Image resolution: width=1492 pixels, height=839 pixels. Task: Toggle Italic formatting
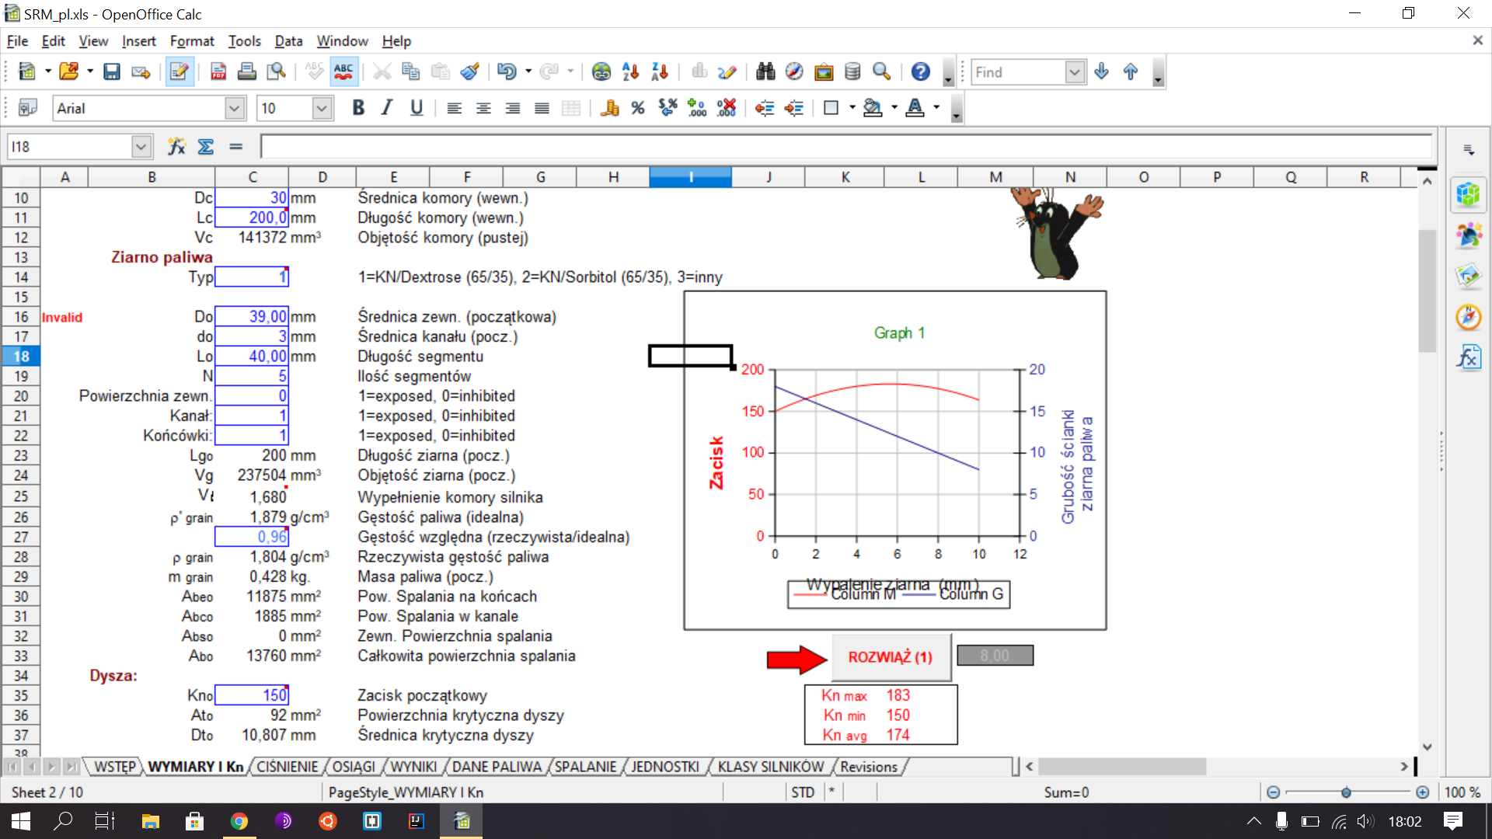point(387,108)
